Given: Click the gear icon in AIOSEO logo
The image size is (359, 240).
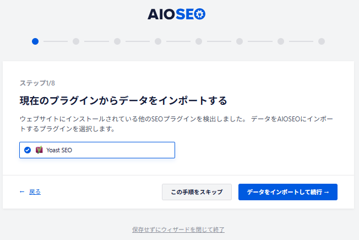Looking at the screenshot, I should click(x=200, y=14).
